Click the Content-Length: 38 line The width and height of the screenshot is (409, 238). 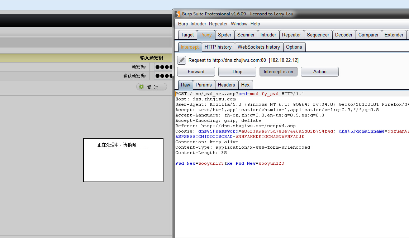point(201,153)
